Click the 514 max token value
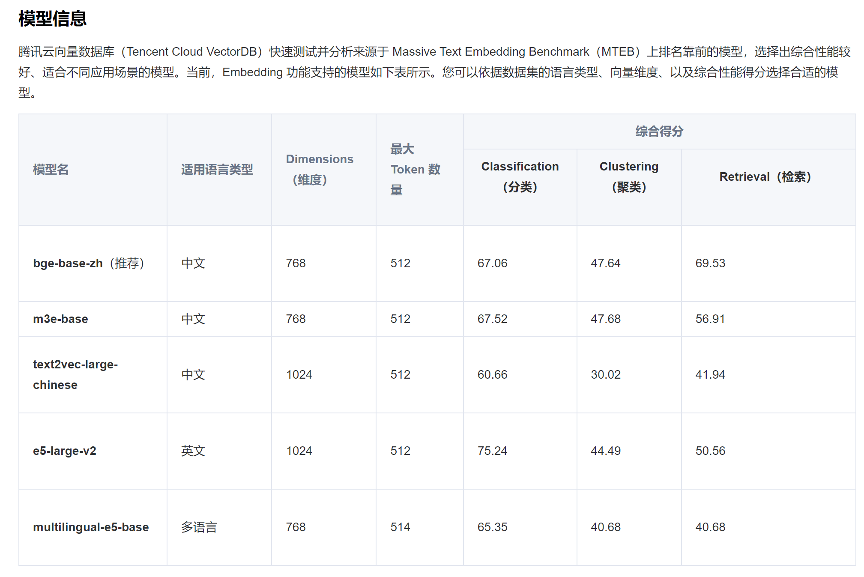 point(400,527)
